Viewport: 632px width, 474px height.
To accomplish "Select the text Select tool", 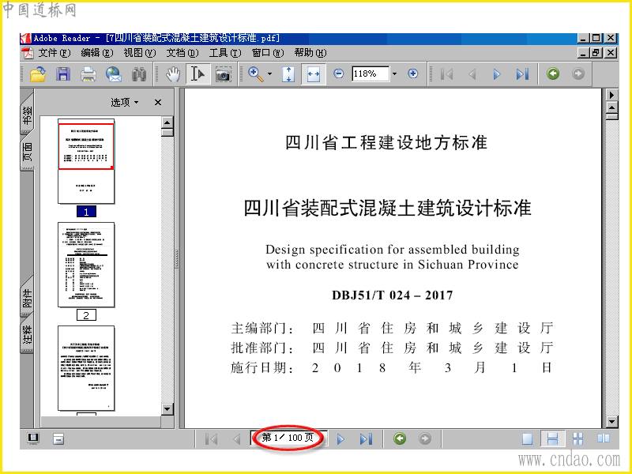I will coord(198,74).
